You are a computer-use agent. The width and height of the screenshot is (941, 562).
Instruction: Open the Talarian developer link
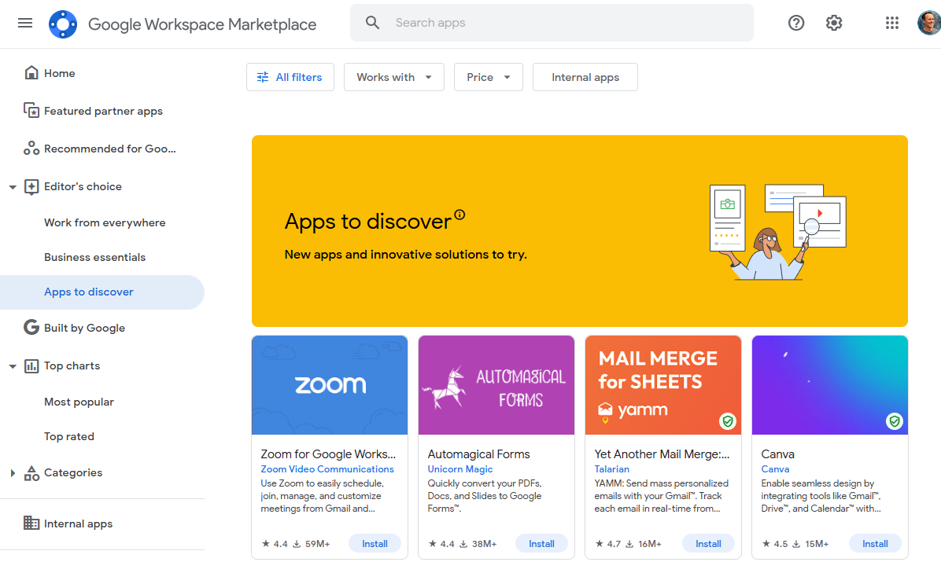click(611, 469)
